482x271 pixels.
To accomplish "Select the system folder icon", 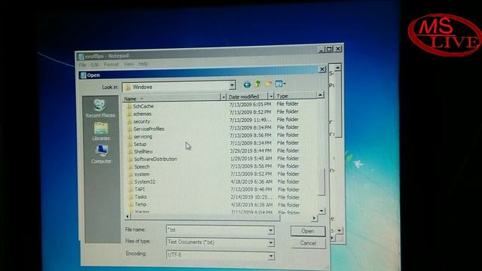I will coord(130,174).
